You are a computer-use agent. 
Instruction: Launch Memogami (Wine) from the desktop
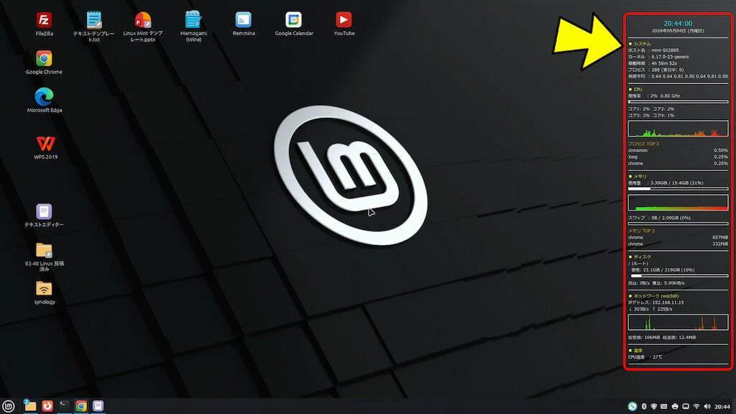click(x=193, y=27)
